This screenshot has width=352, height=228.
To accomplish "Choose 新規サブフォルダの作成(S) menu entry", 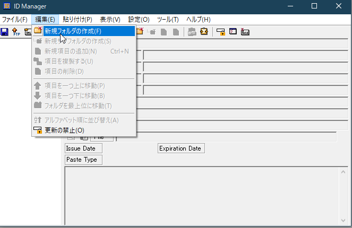I will 84,41.
